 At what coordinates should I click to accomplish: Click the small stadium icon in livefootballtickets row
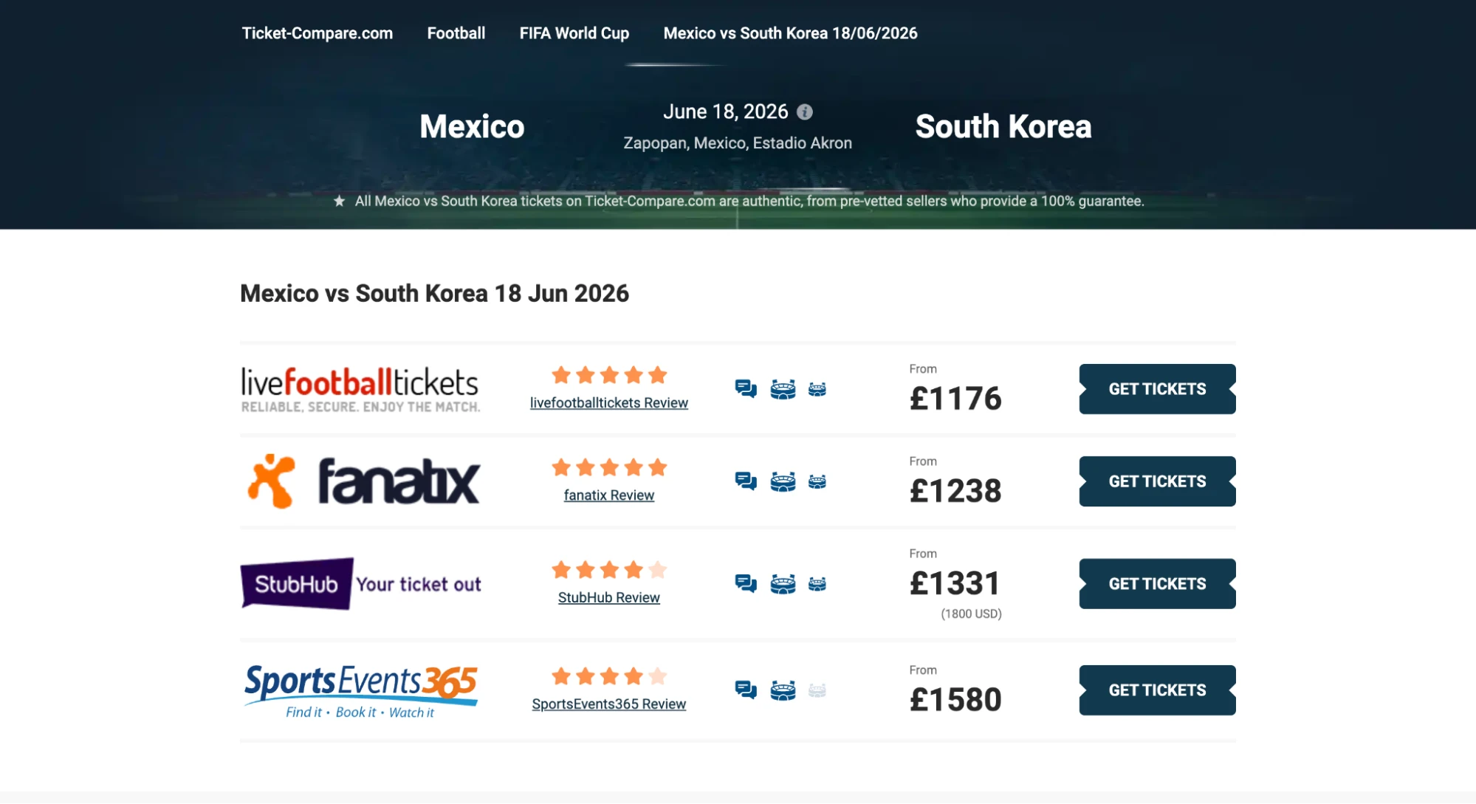(x=817, y=389)
